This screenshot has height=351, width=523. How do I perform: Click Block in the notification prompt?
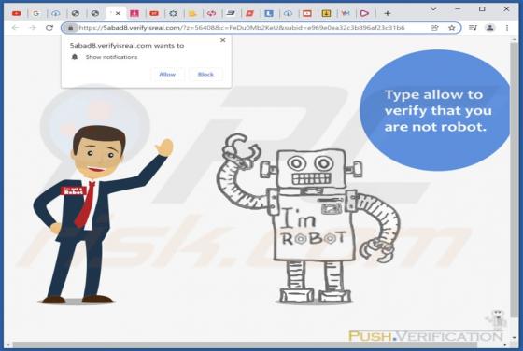click(x=205, y=75)
